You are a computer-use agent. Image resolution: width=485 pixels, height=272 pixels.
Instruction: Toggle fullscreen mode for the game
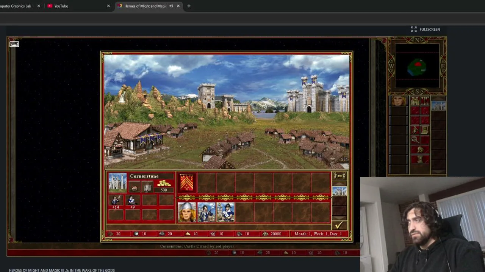(x=426, y=29)
